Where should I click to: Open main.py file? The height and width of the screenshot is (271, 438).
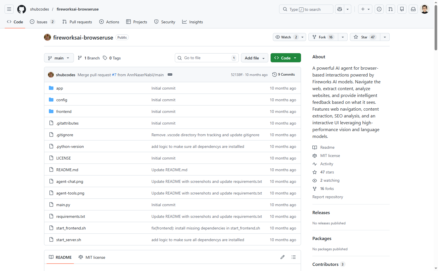pyautogui.click(x=63, y=205)
